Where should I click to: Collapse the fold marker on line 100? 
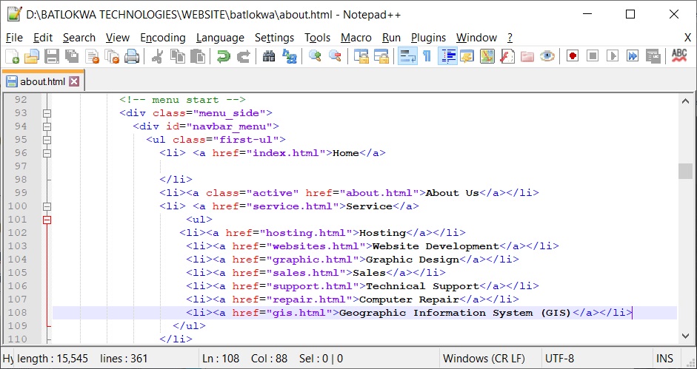(x=47, y=206)
